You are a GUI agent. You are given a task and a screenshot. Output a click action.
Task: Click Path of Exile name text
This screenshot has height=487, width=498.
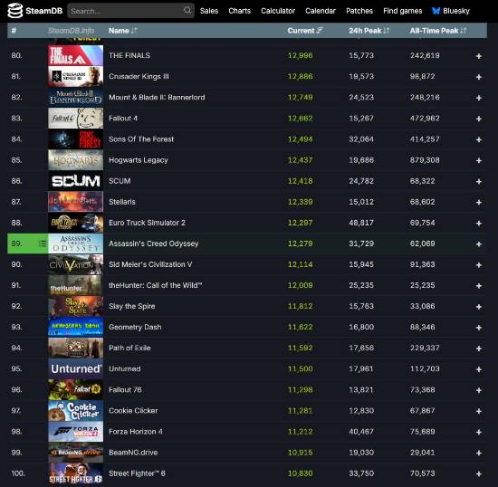(x=129, y=348)
